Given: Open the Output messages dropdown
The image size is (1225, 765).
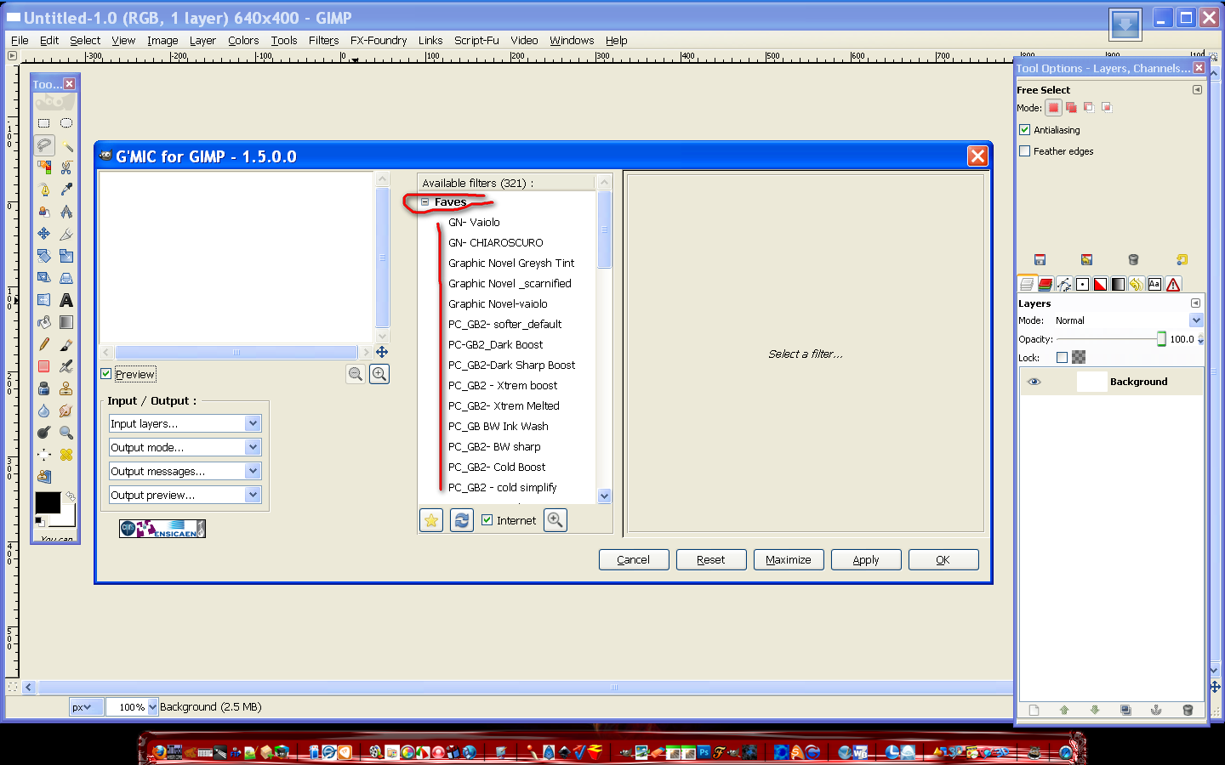Looking at the screenshot, I should (185, 471).
